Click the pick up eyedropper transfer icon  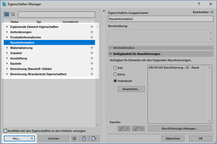click(x=123, y=128)
